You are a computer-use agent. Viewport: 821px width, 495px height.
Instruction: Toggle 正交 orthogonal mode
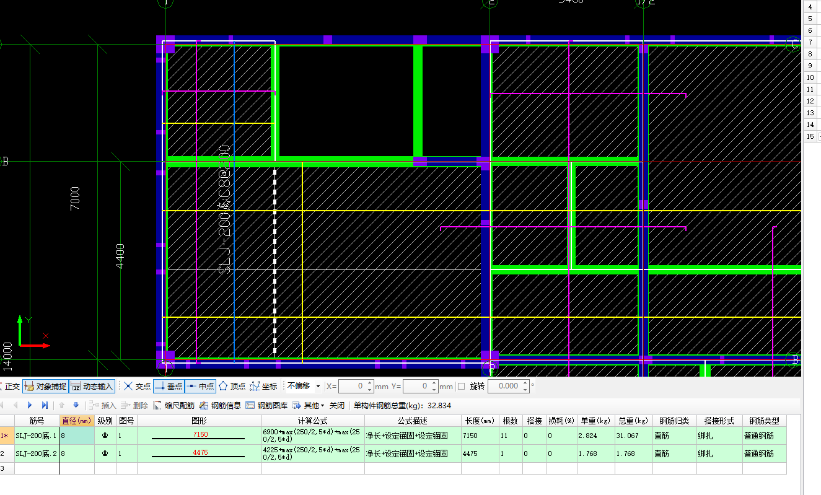(x=11, y=386)
